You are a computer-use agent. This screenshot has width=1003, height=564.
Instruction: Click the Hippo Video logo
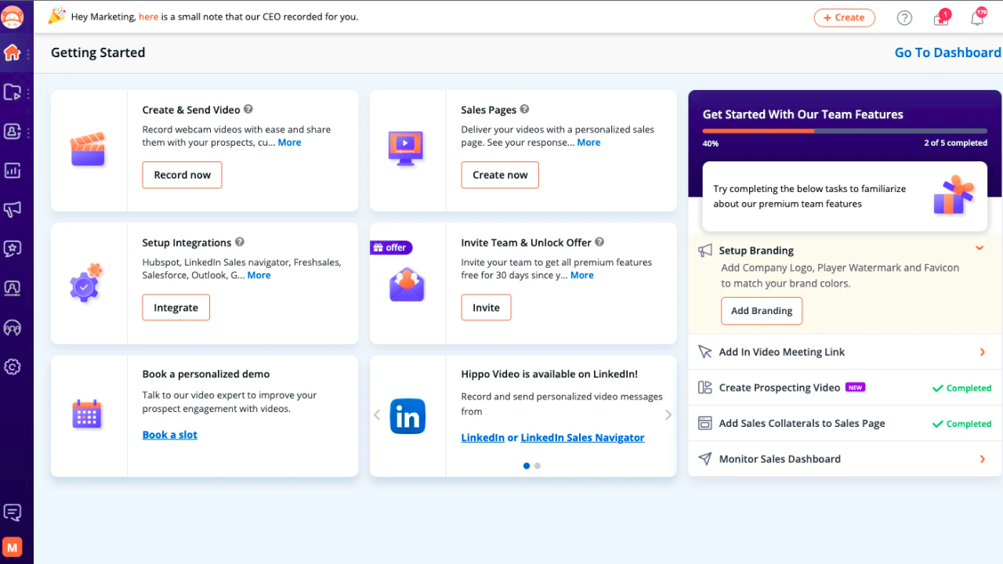[x=13, y=16]
